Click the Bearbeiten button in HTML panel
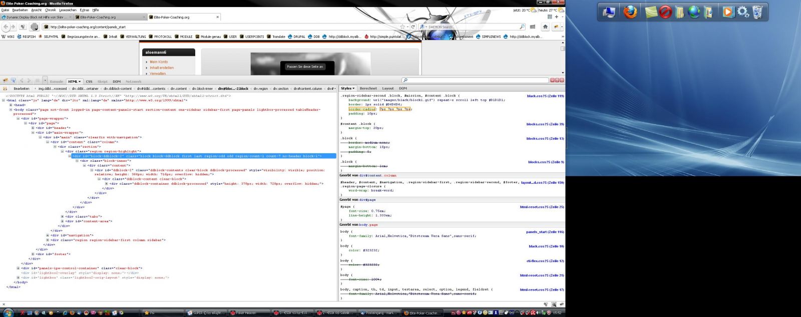 pyautogui.click(x=22, y=89)
